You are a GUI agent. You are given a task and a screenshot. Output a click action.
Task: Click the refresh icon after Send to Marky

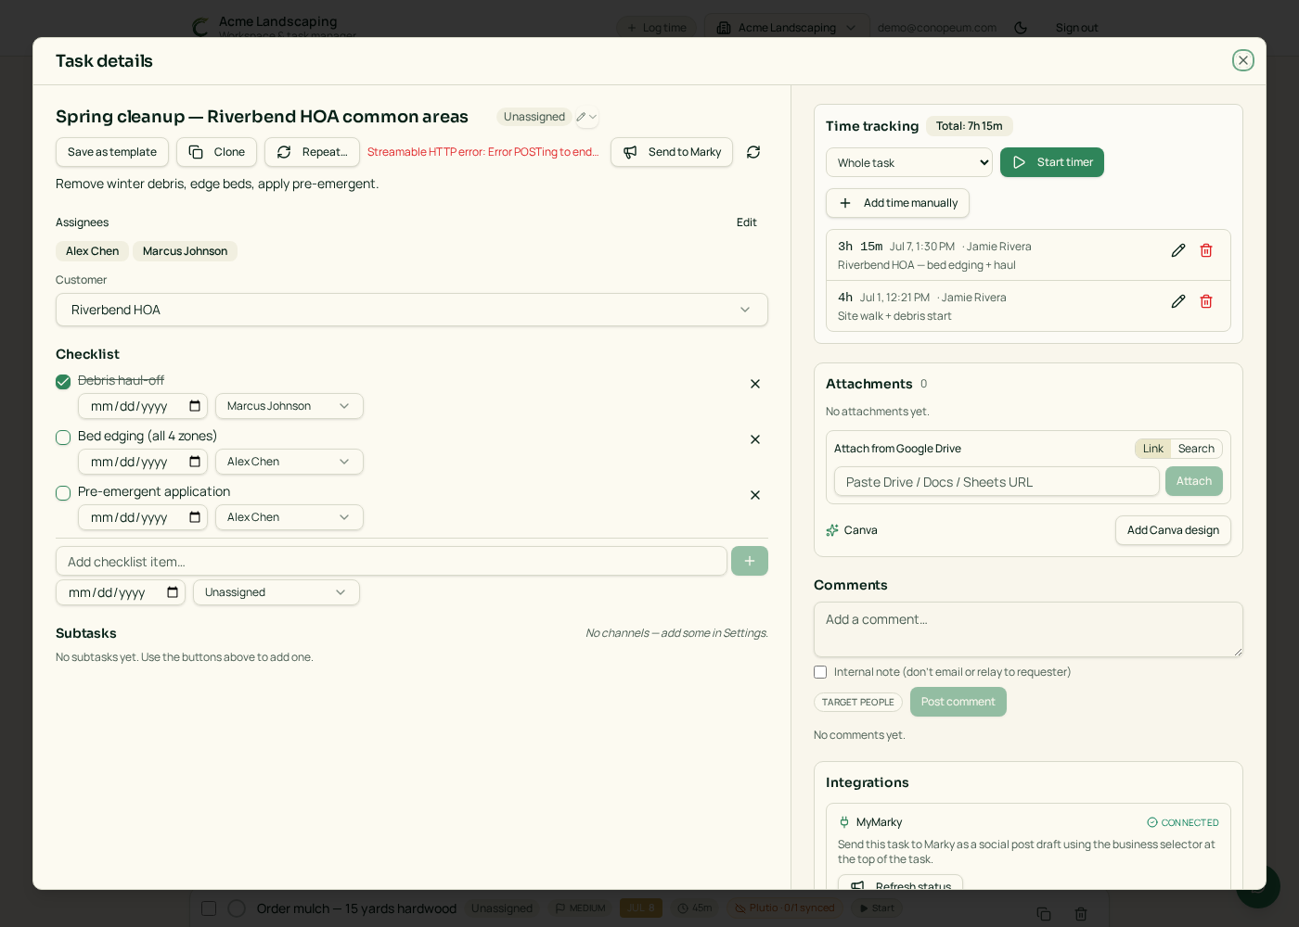pyautogui.click(x=753, y=152)
